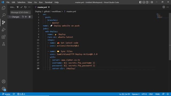
Task: Click the editor minimap preview
Action: [160, 16]
